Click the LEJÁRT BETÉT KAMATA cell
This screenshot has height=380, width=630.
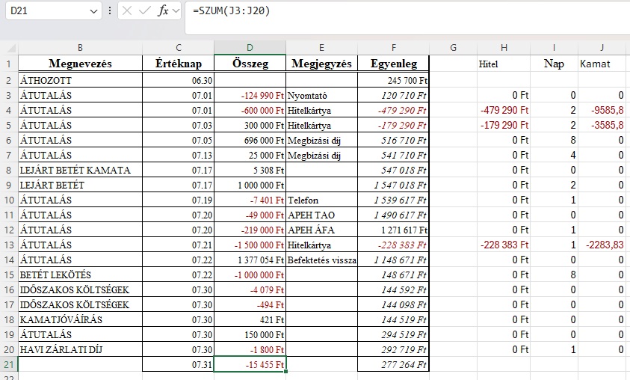coord(80,170)
